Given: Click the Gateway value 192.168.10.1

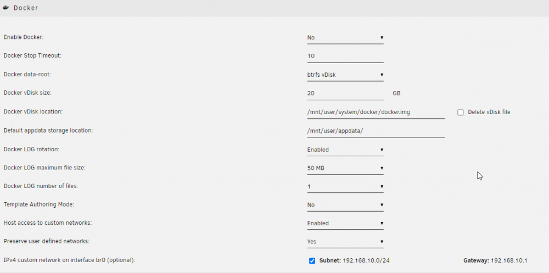Looking at the screenshot, I should 509,261.
